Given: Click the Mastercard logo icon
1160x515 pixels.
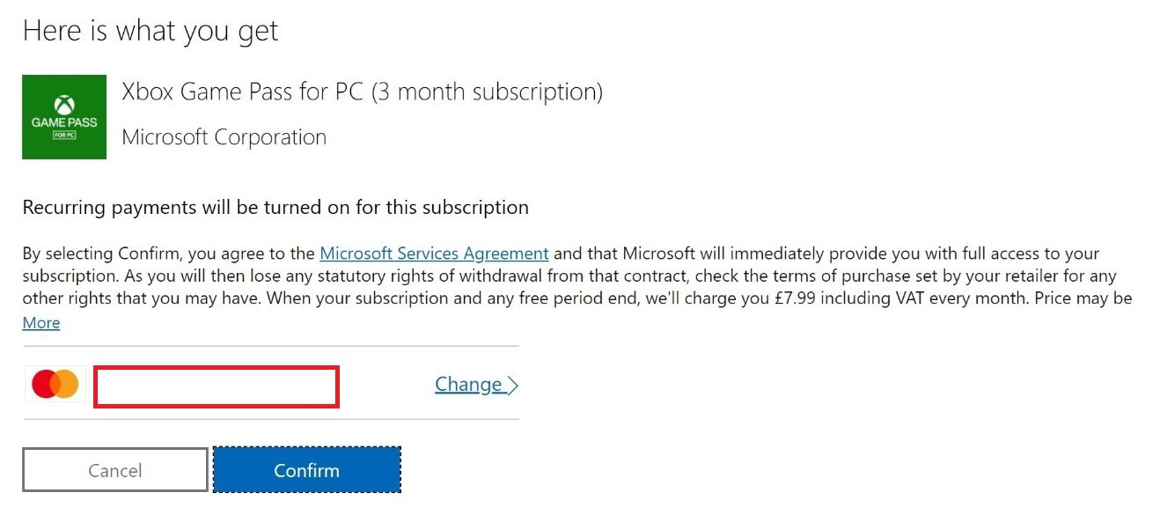Looking at the screenshot, I should coord(55,384).
